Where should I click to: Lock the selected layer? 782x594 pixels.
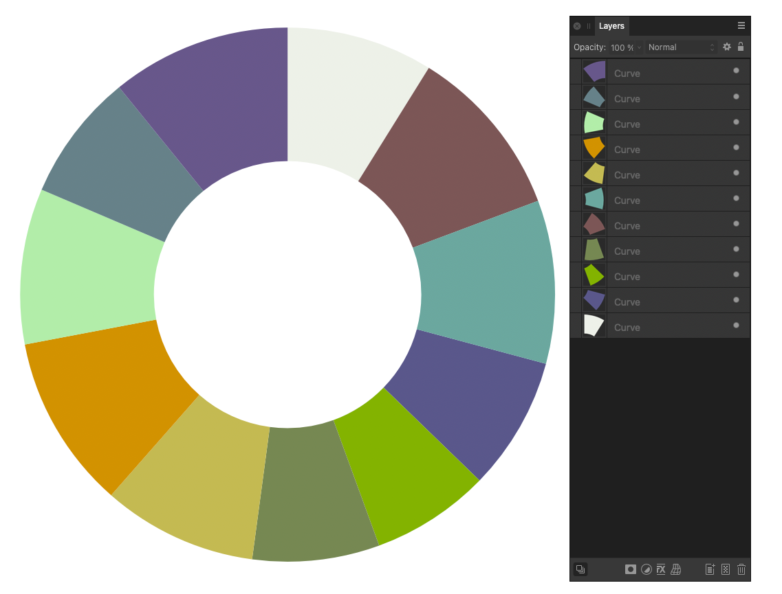click(x=741, y=47)
